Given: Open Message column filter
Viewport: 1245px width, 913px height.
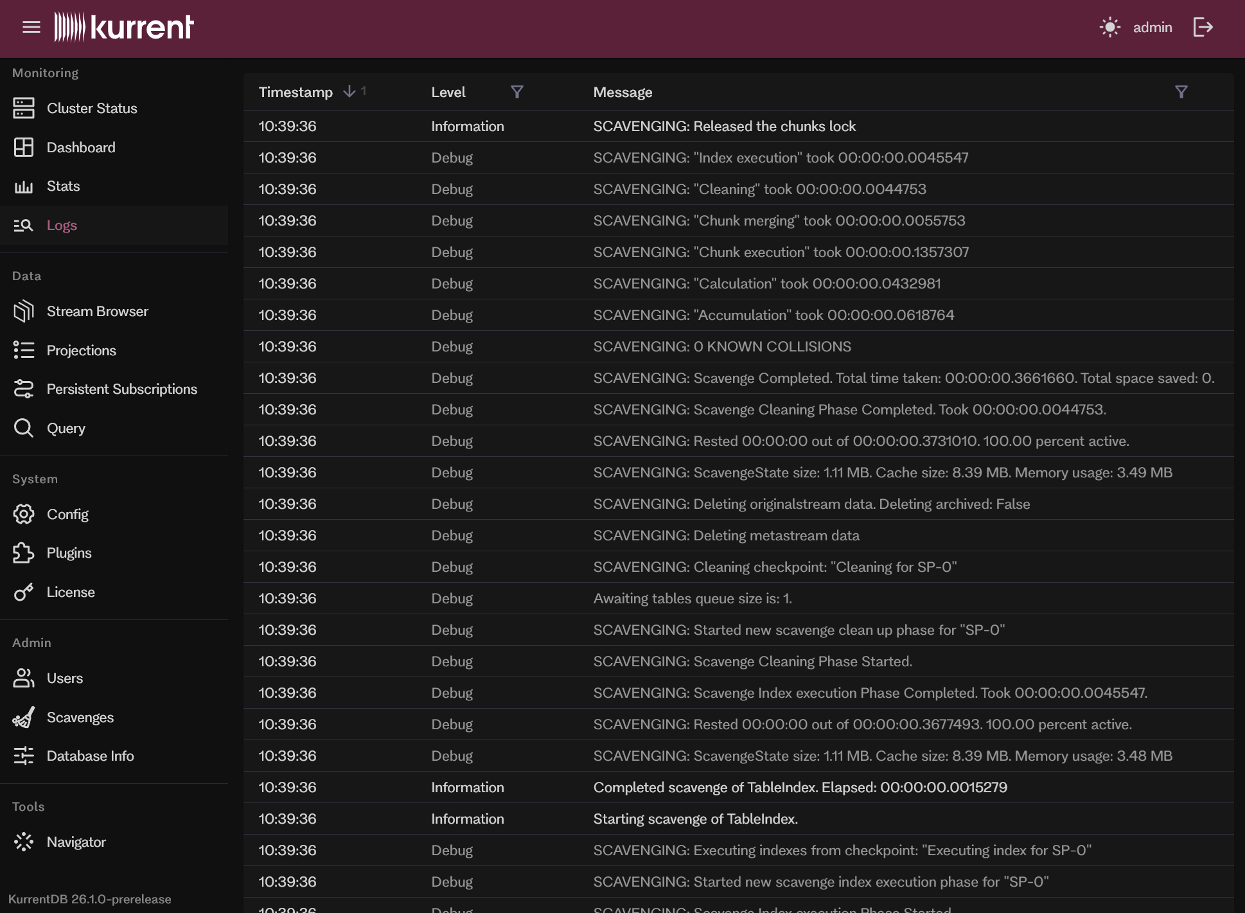Looking at the screenshot, I should pos(1181,92).
